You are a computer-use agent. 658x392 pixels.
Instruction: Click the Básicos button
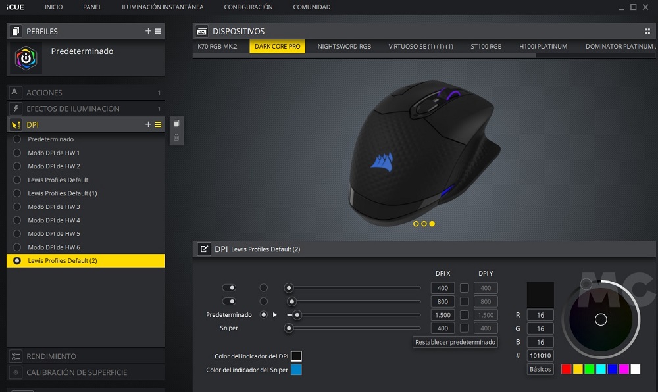(540, 369)
